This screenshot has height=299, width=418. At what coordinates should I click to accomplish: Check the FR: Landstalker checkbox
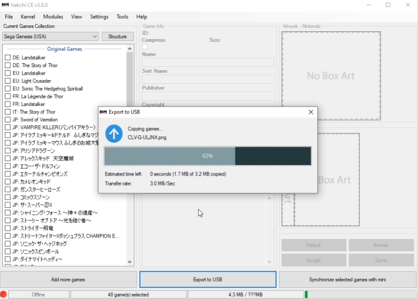click(x=8, y=104)
